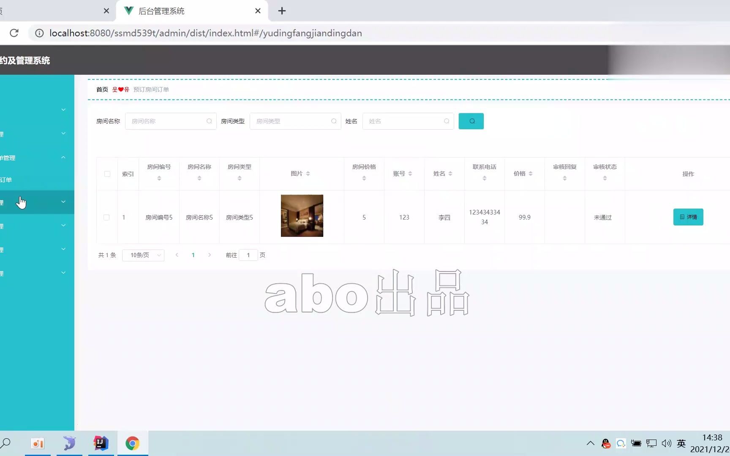Click the speaker volume icon in system tray
730x456 pixels.
(666, 443)
